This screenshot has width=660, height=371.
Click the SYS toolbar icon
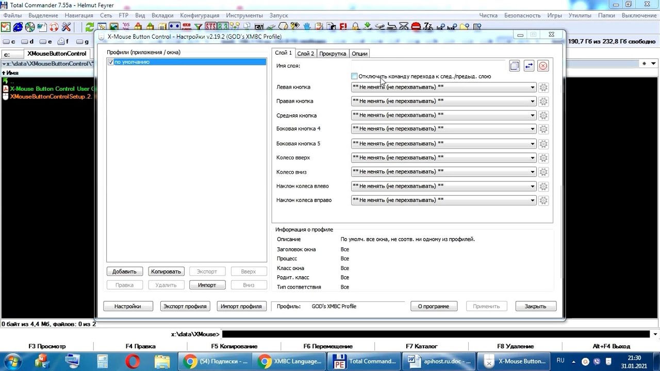click(211, 27)
